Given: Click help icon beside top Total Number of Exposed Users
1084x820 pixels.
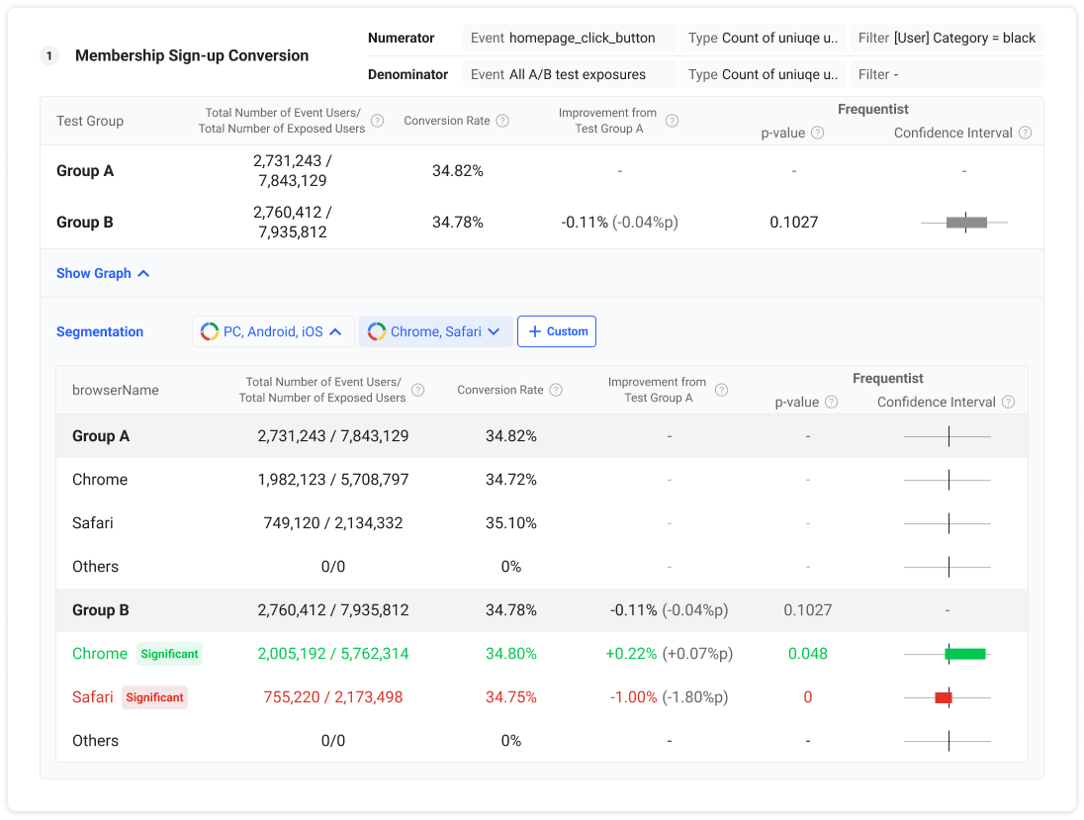Looking at the screenshot, I should point(378,121).
